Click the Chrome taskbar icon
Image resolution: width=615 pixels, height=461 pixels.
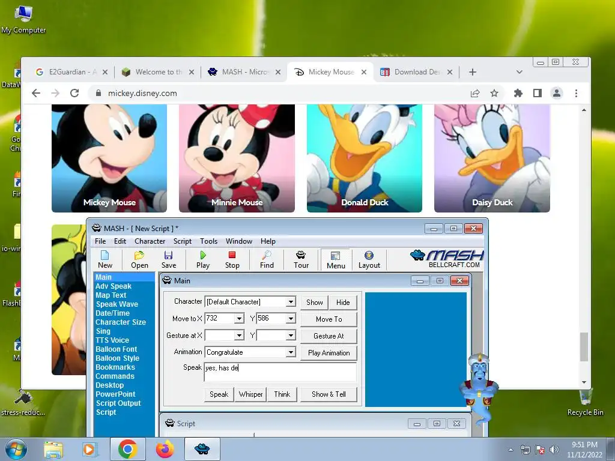127,450
